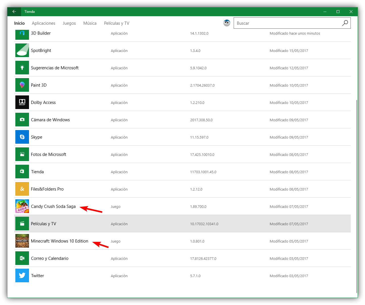Click 'Modificado hace unos minutos' text
Image resolution: width=365 pixels, height=305 pixels.
click(295, 34)
